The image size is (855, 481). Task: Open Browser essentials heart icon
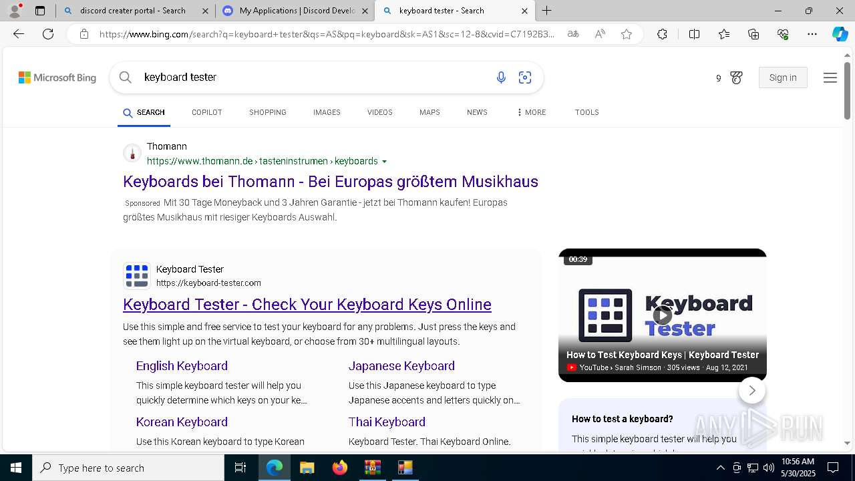(x=783, y=34)
